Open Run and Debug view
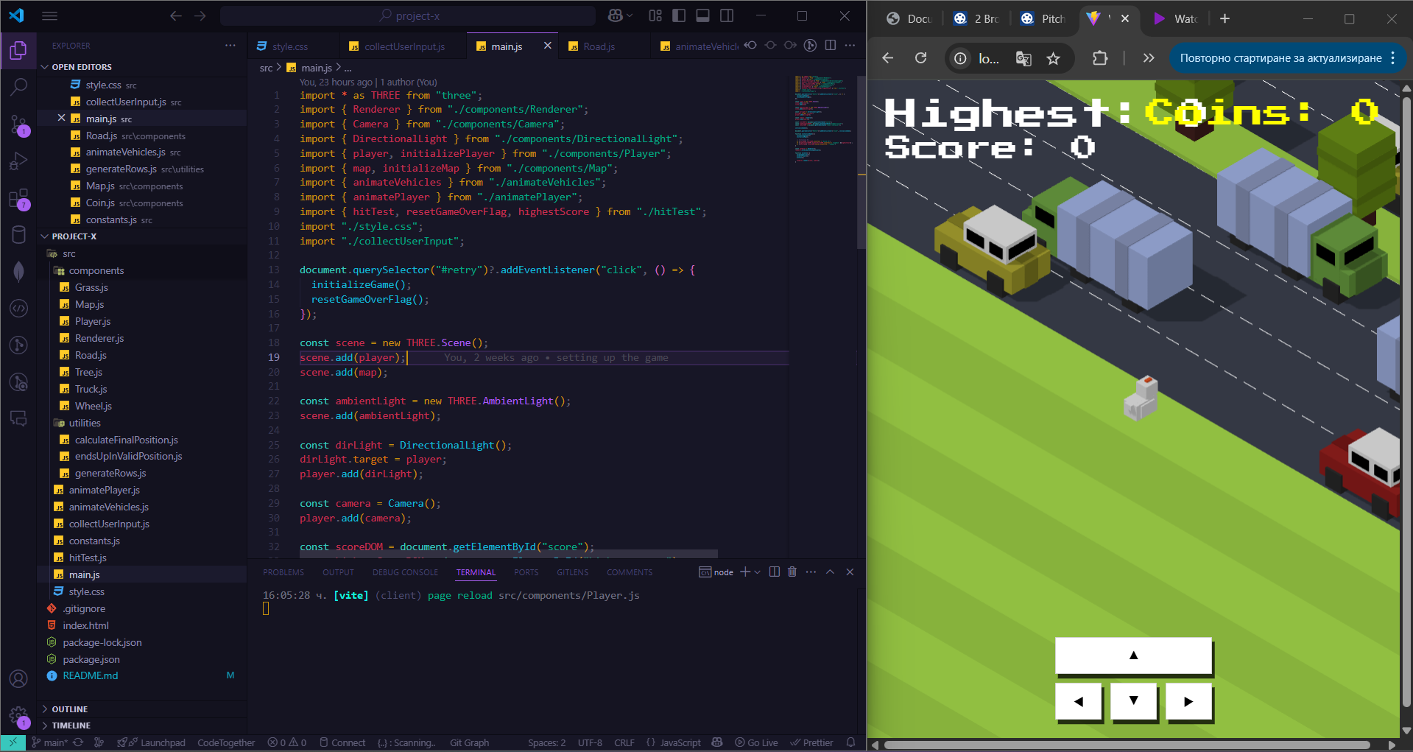The image size is (1413, 752). point(18,161)
